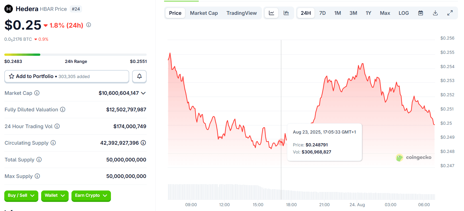This screenshot has width=464, height=211.
Task: Select the 3M time range
Action: 353,13
